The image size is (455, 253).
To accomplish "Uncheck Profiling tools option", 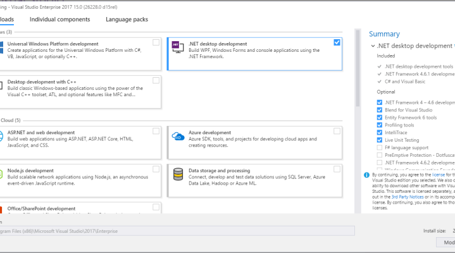I will [x=379, y=125].
